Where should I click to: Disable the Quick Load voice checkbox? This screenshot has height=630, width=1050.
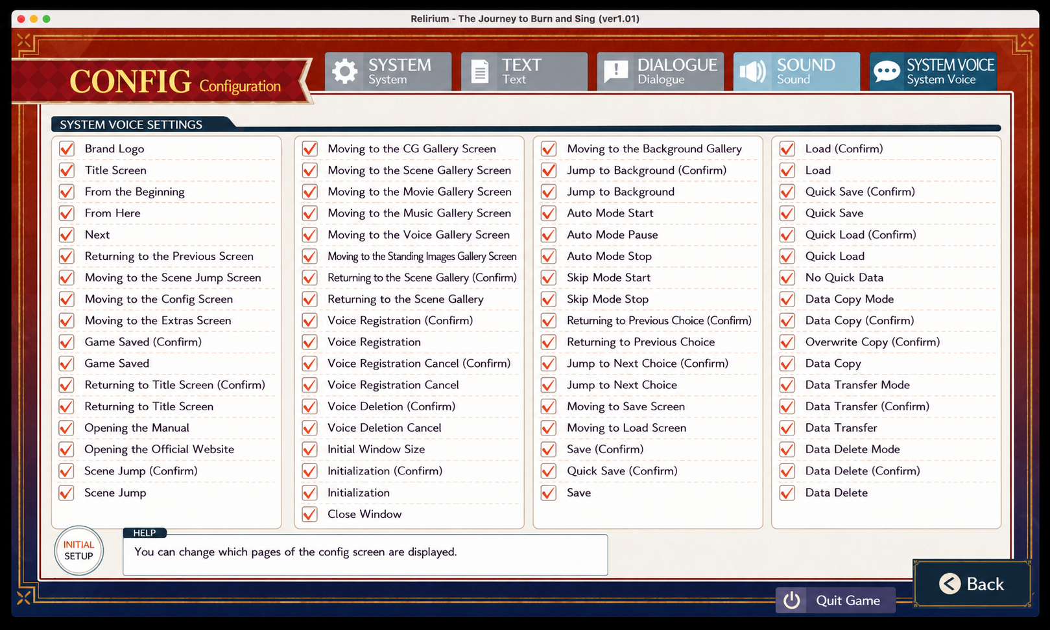click(787, 256)
